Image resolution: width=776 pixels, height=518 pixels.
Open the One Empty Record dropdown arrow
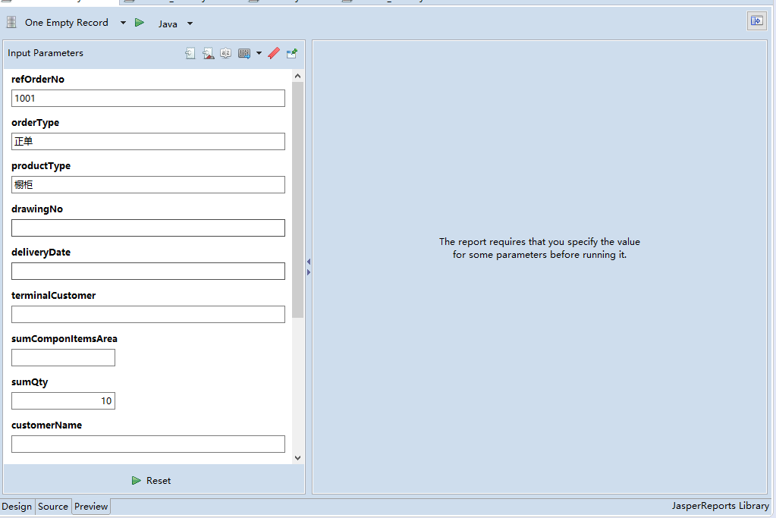point(123,23)
